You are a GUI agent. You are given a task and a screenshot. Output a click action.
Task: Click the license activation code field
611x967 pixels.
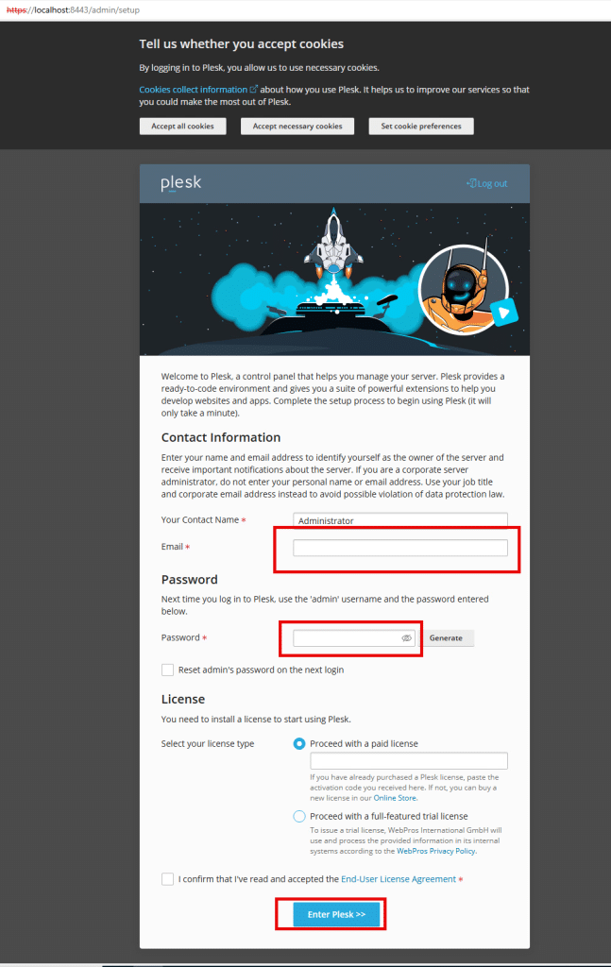(409, 760)
